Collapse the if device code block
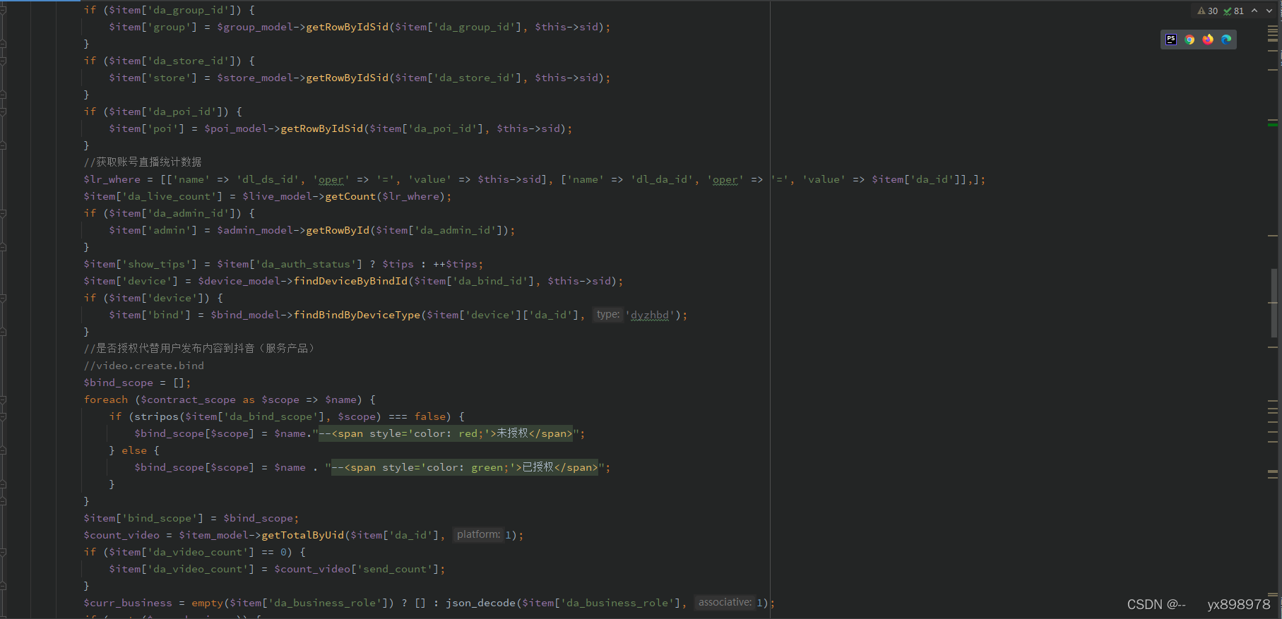1282x619 pixels. pos(3,299)
